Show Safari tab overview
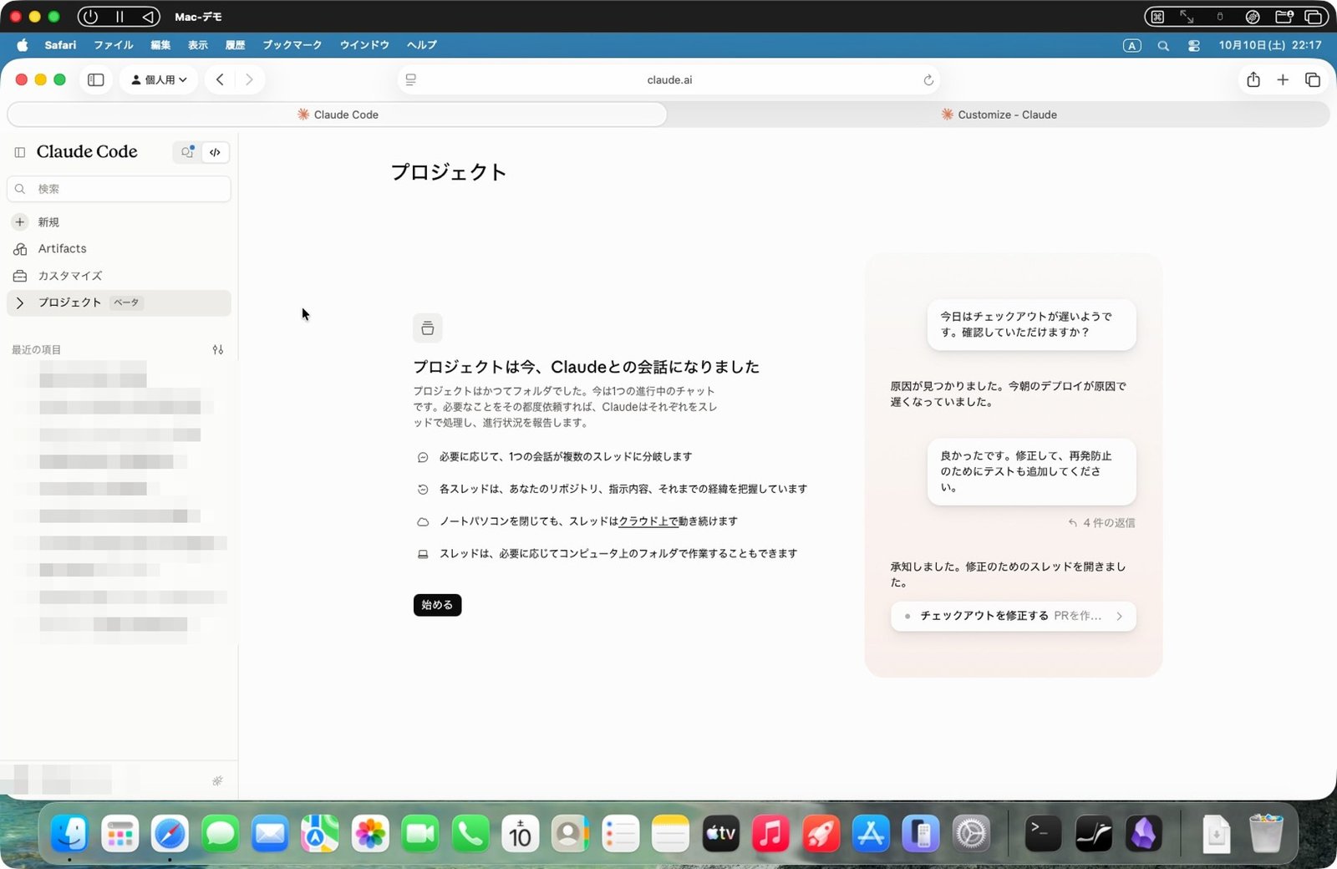The height and width of the screenshot is (869, 1337). pos(1313,79)
